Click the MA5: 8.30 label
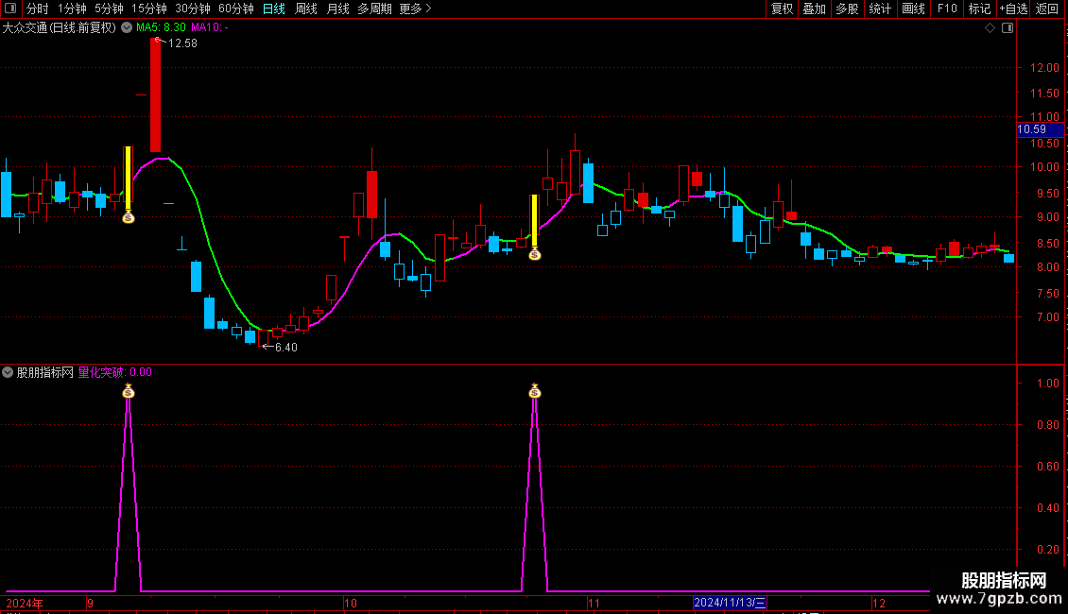The image size is (1068, 614). [161, 28]
